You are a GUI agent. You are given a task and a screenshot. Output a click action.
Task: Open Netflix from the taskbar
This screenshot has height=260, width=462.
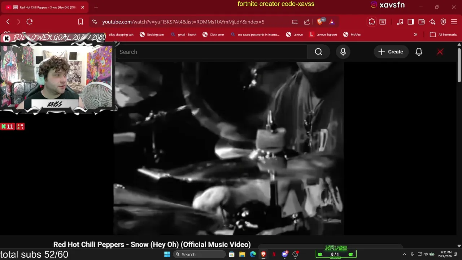274,255
